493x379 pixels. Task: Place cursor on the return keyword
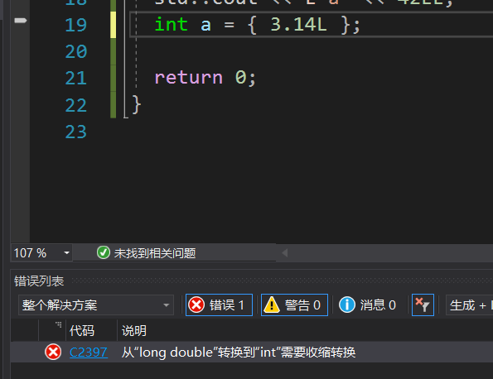tap(189, 78)
